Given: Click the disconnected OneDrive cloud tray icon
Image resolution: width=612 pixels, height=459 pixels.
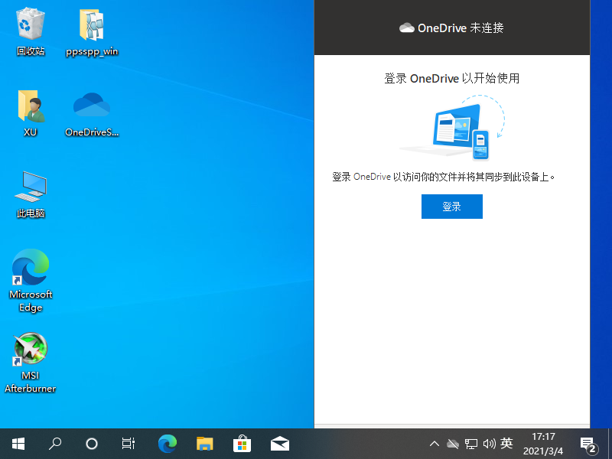Looking at the screenshot, I should 453,443.
